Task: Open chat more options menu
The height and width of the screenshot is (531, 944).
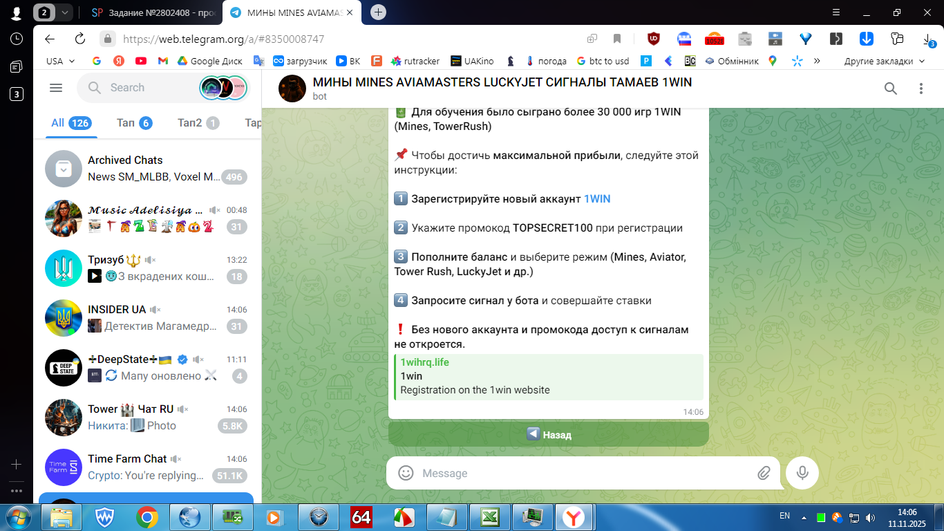Action: coord(921,88)
